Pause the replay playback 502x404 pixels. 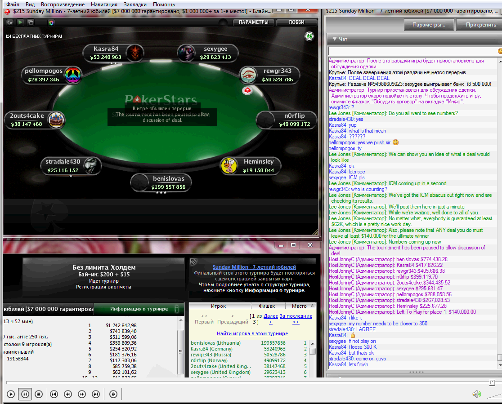25,394
